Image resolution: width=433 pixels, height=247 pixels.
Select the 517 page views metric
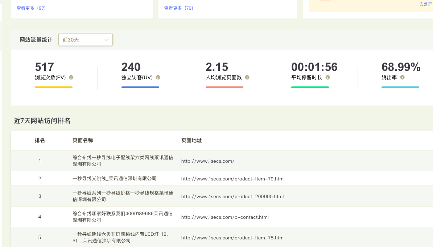point(44,67)
